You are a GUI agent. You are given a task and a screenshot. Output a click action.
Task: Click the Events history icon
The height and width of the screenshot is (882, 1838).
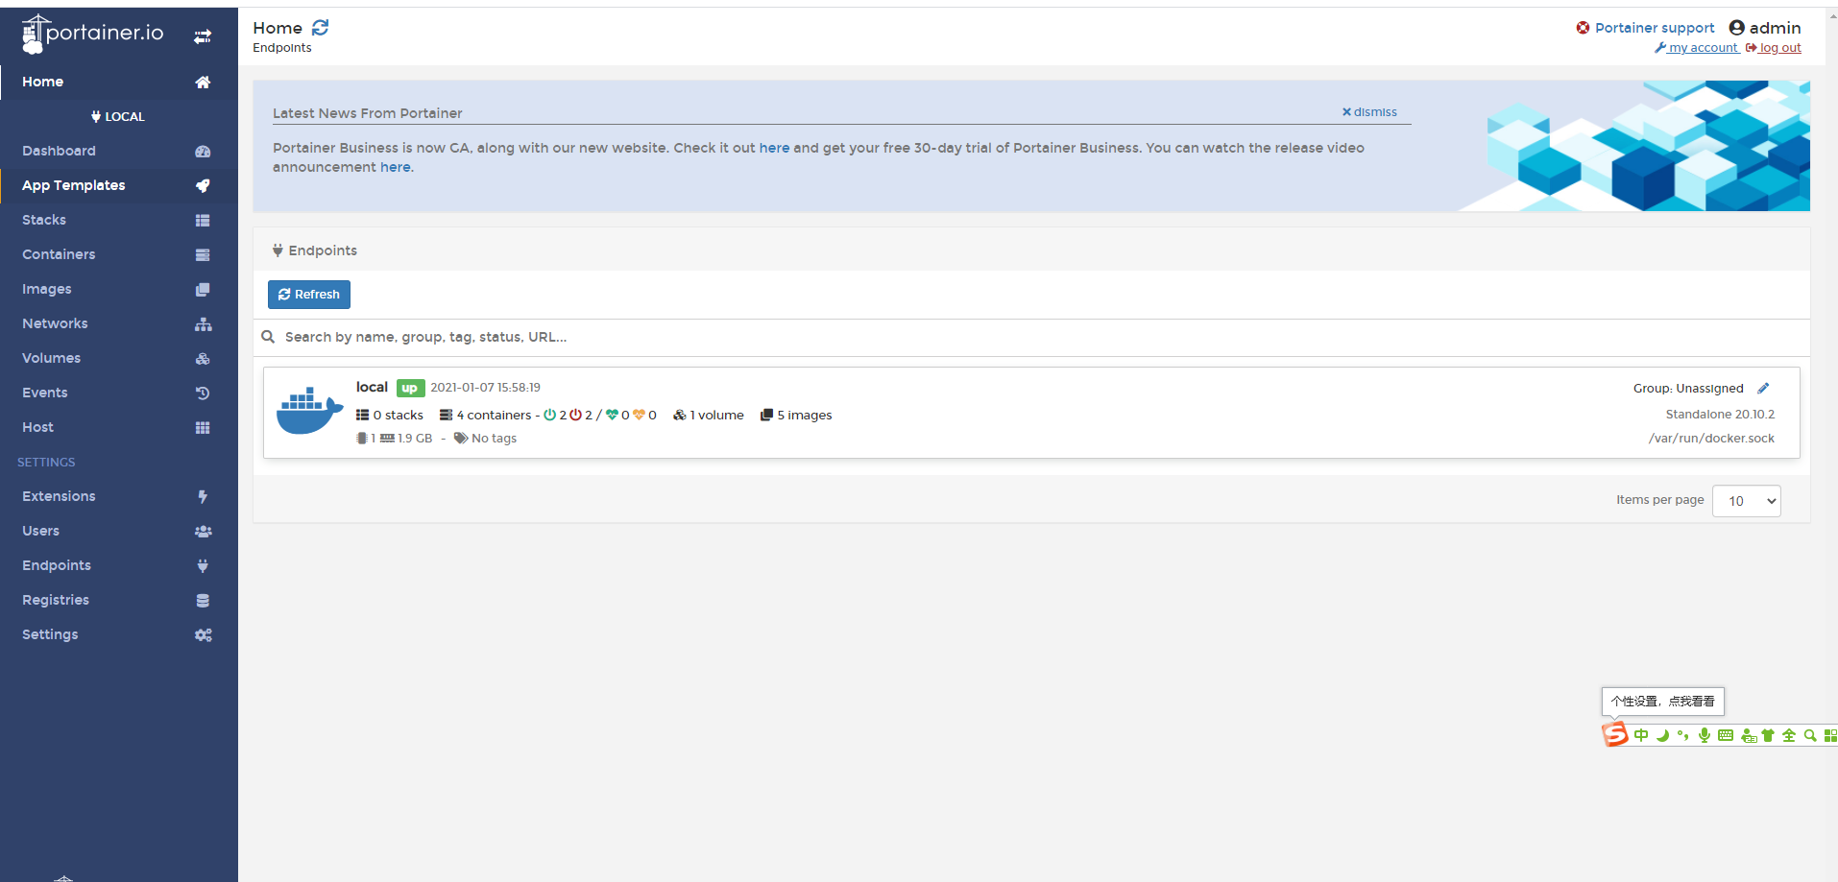pos(203,393)
